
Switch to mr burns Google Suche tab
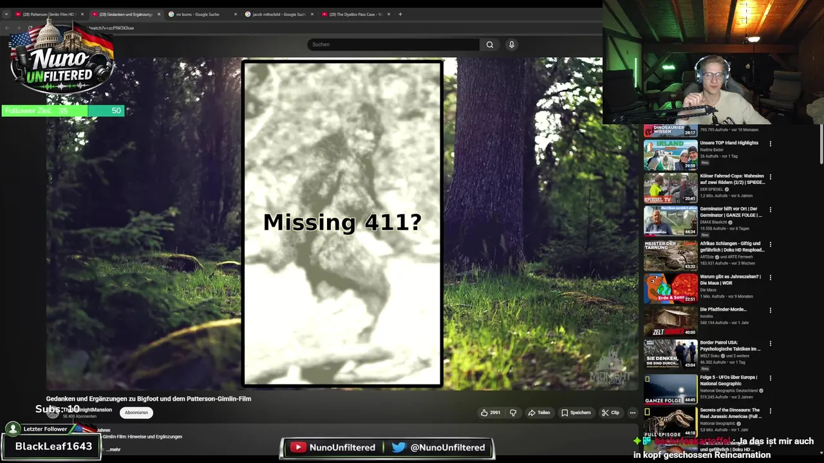[201, 14]
